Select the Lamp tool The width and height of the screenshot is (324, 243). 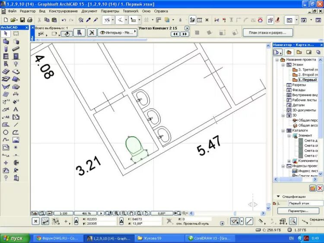(16, 64)
